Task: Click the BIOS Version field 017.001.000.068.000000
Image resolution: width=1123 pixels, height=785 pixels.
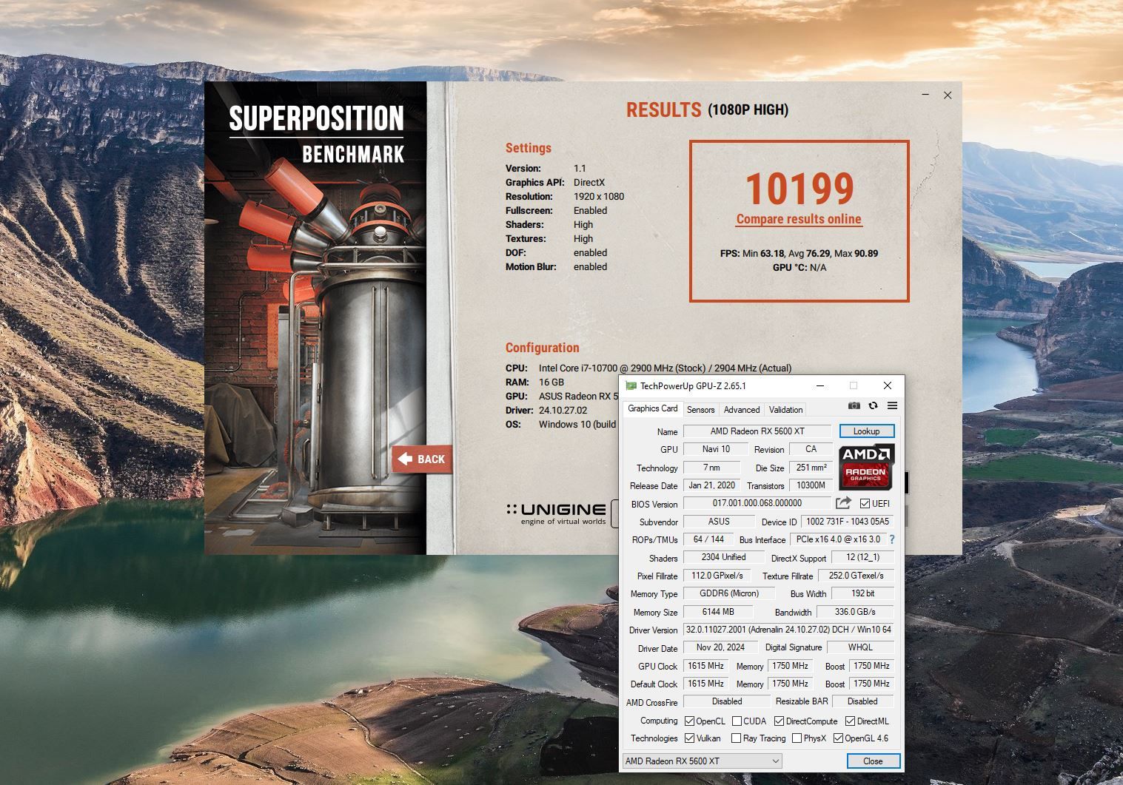Action: 757,503
